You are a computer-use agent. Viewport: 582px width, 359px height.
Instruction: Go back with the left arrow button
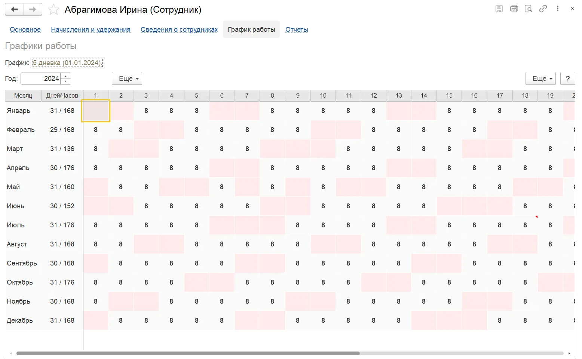pos(14,9)
